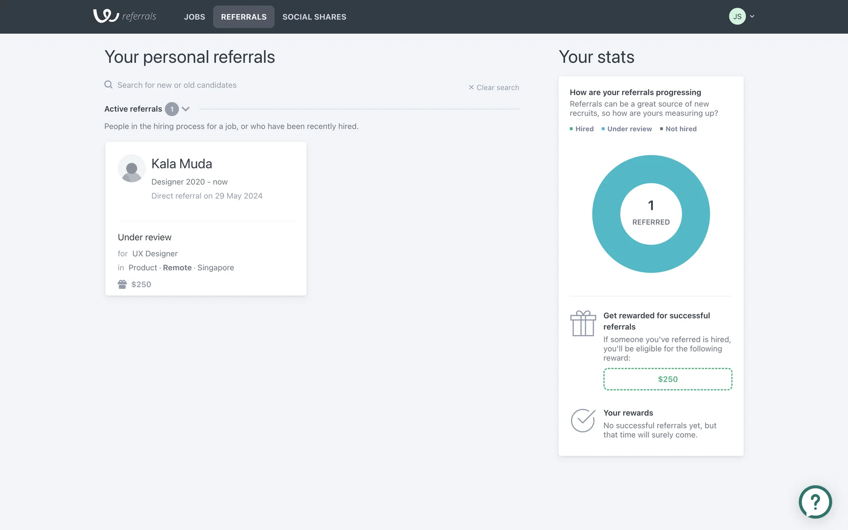Click the X icon in Clear search
This screenshot has width=848, height=530.
coord(471,87)
